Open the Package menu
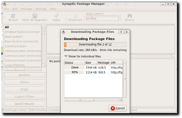Image resolution: width=182 pixels, height=118 pixels. (x=27, y=9)
